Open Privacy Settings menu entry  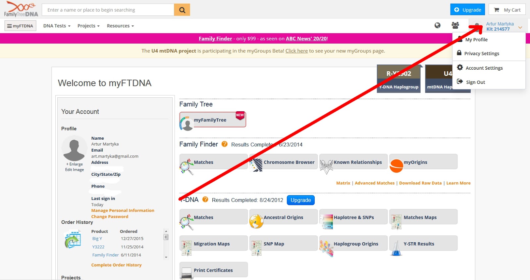click(481, 53)
